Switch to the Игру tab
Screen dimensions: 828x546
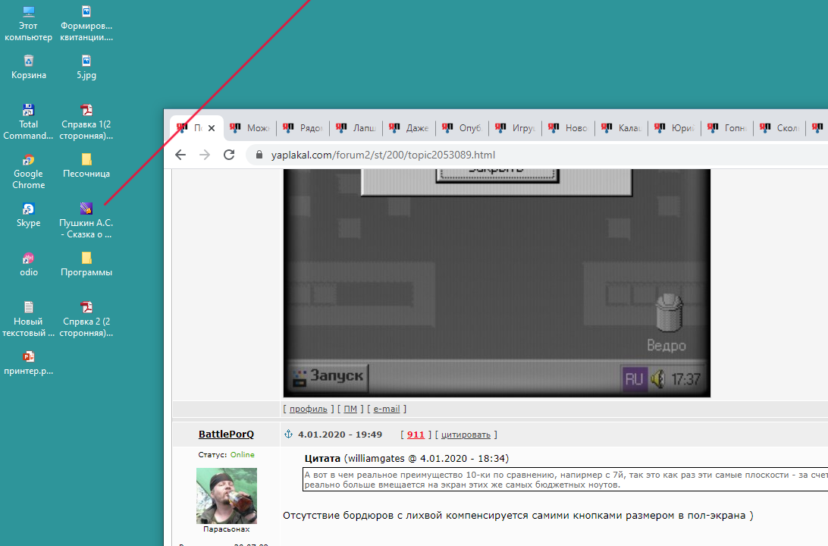(x=516, y=128)
